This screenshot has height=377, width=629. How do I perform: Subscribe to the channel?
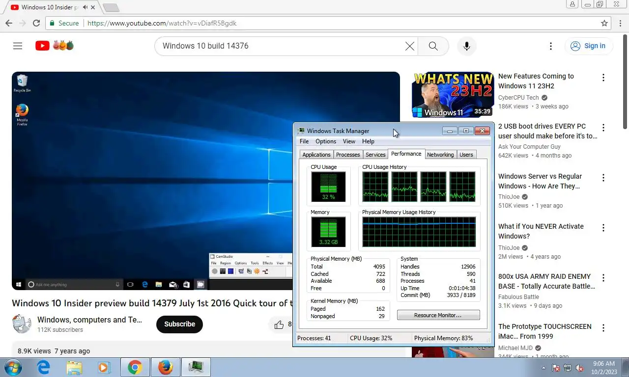click(x=179, y=324)
